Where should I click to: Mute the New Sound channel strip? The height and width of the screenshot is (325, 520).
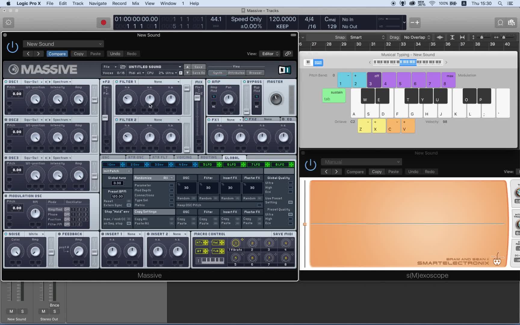point(11,311)
